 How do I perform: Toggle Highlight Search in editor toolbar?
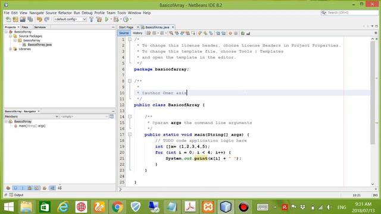(x=188, y=33)
